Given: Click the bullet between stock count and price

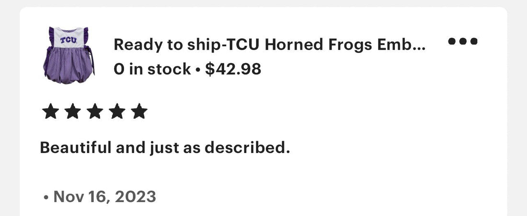Looking at the screenshot, I should (197, 70).
